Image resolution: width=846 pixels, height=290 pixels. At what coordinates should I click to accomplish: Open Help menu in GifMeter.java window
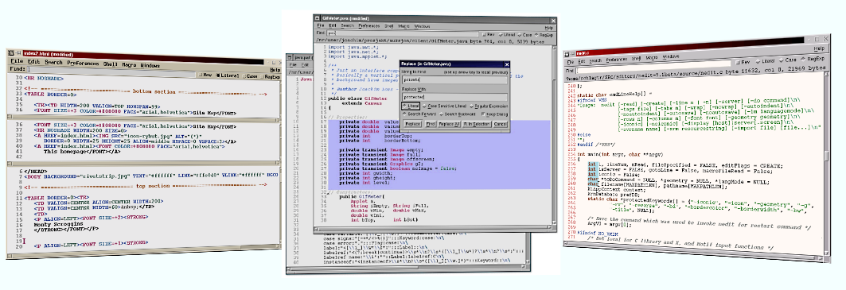[548, 28]
